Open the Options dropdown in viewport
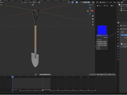The width and height of the screenshot is (127, 95). (91, 5)
